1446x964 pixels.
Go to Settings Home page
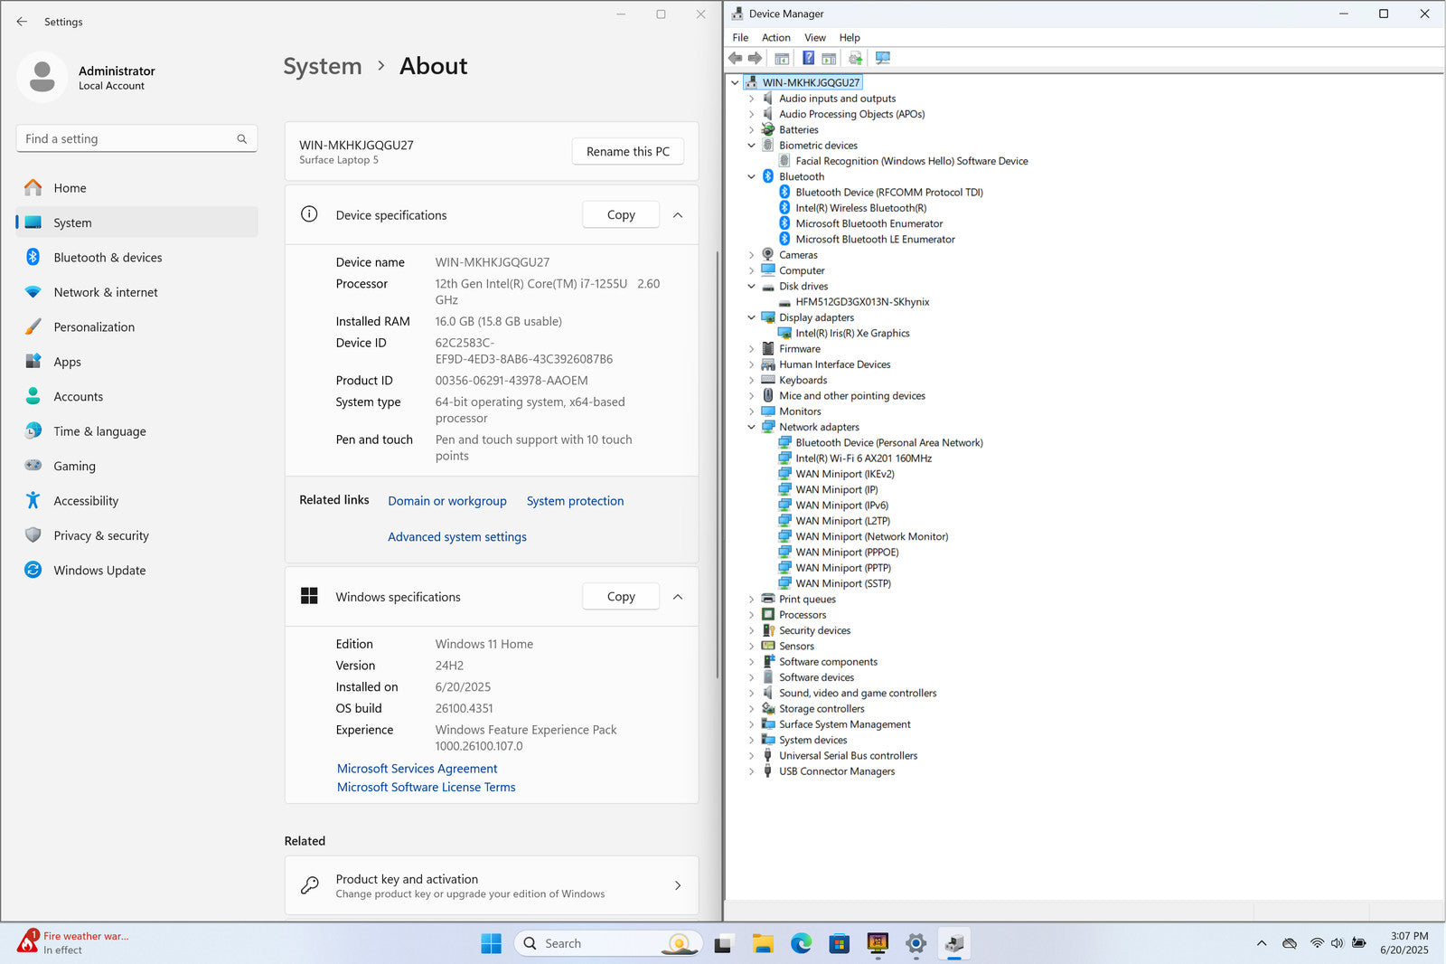coord(137,188)
